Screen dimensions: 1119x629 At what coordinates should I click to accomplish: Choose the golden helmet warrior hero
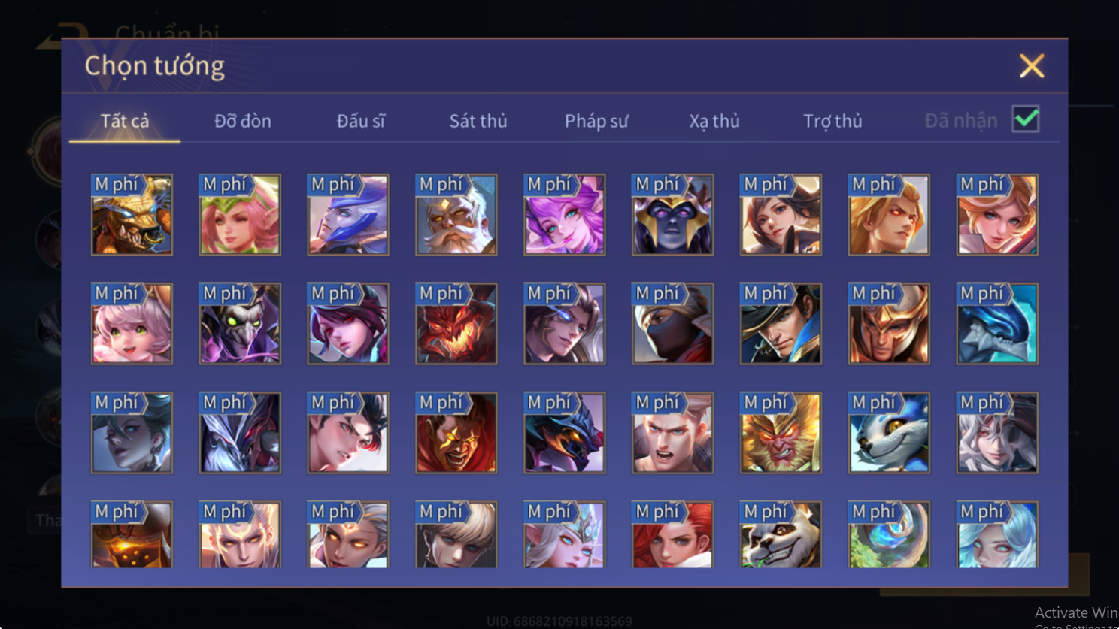click(889, 324)
